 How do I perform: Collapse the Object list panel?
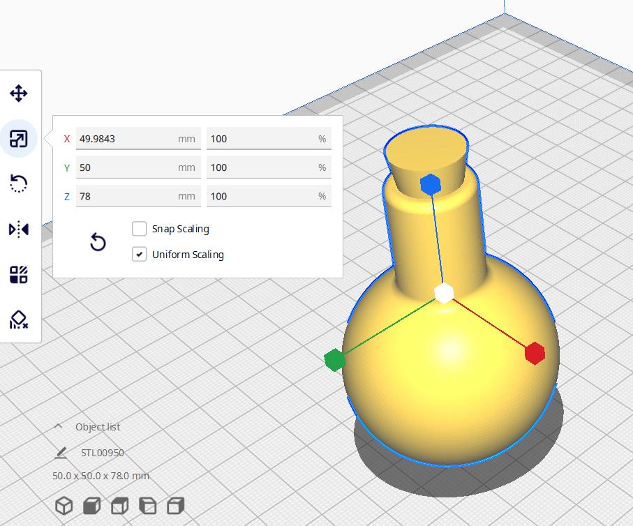click(58, 426)
